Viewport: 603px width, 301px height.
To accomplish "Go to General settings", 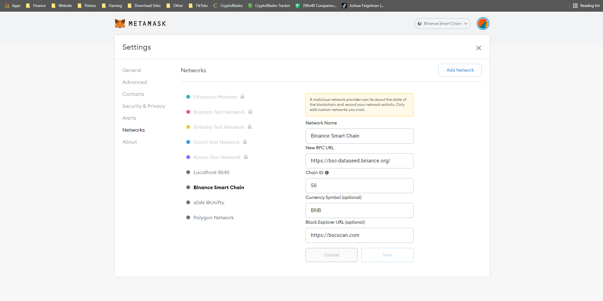I will [x=132, y=70].
